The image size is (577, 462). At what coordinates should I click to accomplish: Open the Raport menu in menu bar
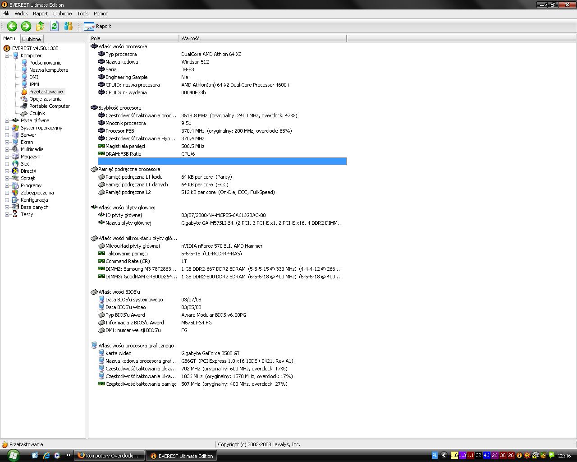[x=40, y=14]
